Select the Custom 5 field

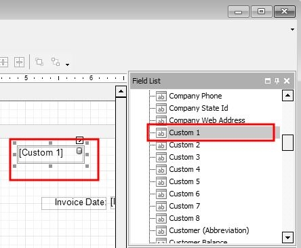point(184,181)
